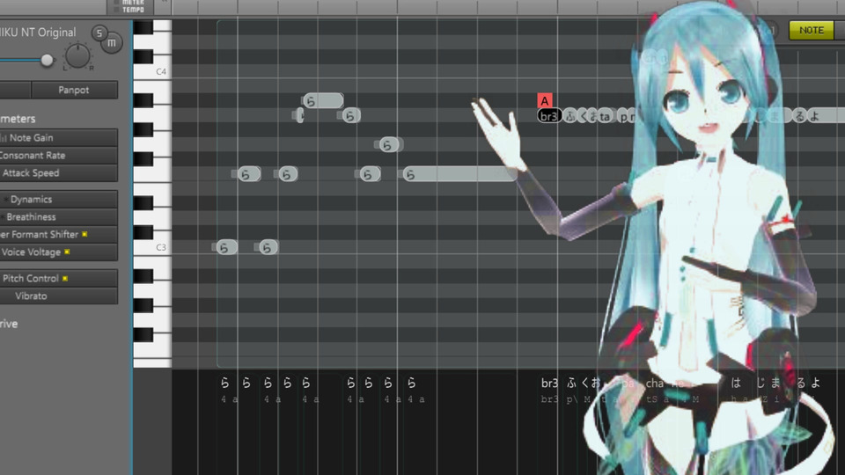This screenshot has height=475, width=845.
Task: Select the よ note in piano roll
Action: (x=825, y=115)
